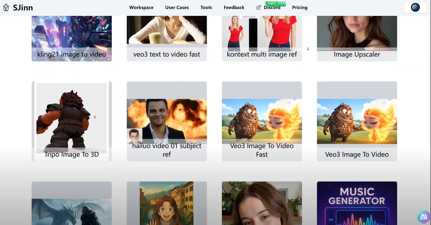Open the anime girl illustration card

pyautogui.click(x=167, y=203)
